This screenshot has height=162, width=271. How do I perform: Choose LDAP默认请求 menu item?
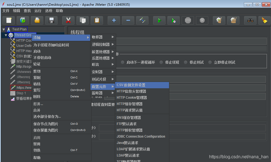point(142,155)
